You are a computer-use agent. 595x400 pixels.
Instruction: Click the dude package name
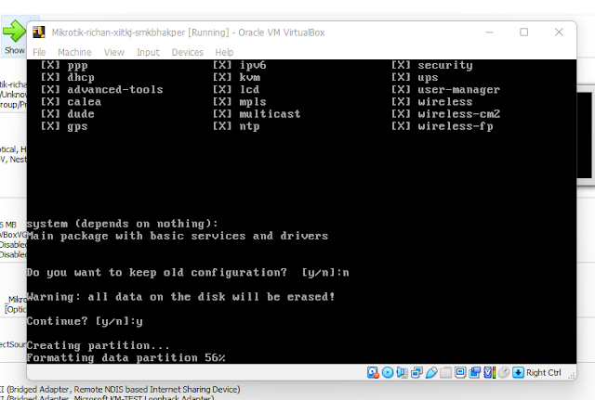[81, 113]
